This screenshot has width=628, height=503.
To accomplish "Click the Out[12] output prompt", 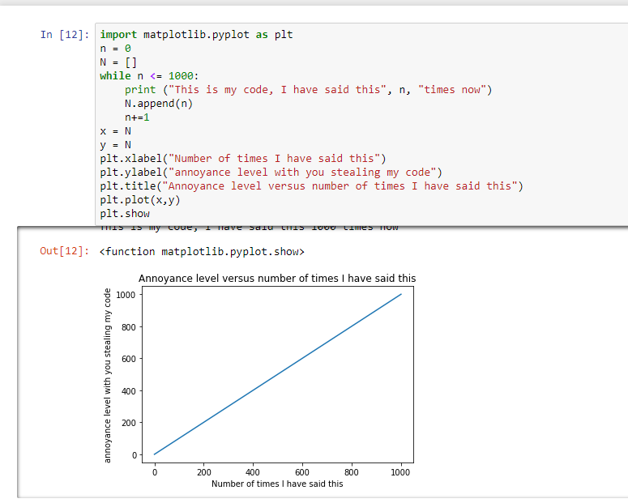I will (x=65, y=251).
